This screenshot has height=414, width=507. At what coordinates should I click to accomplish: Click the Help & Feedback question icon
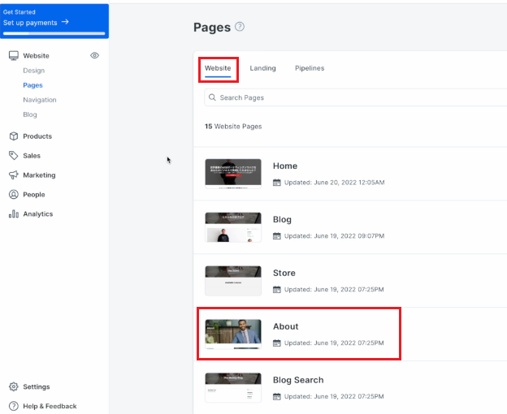13,407
